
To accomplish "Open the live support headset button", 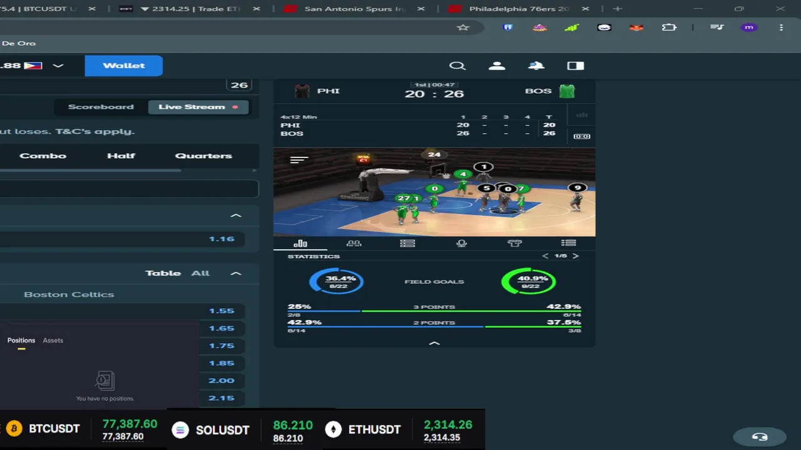I will click(x=760, y=437).
